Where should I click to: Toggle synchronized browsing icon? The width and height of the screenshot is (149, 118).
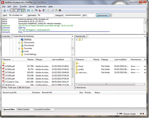[56, 10]
